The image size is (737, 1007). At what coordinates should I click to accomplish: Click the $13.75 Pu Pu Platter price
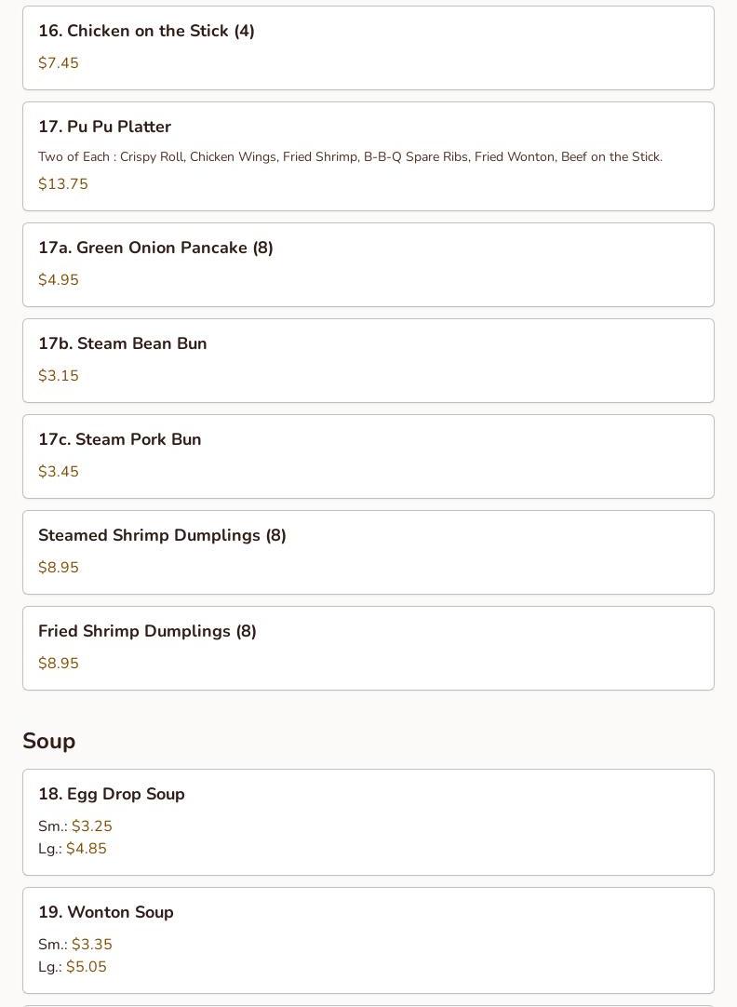[63, 184]
